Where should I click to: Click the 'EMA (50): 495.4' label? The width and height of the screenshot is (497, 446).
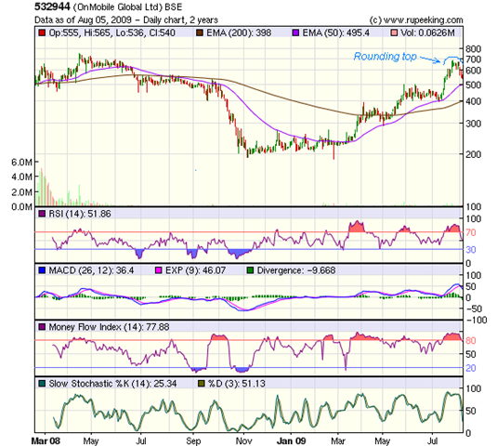tap(336, 33)
